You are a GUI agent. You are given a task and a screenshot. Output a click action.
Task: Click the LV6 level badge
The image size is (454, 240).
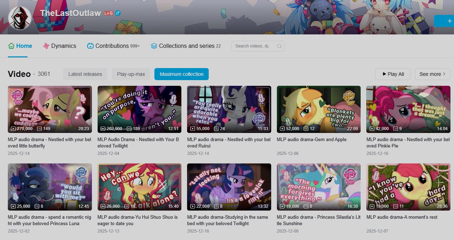(109, 13)
